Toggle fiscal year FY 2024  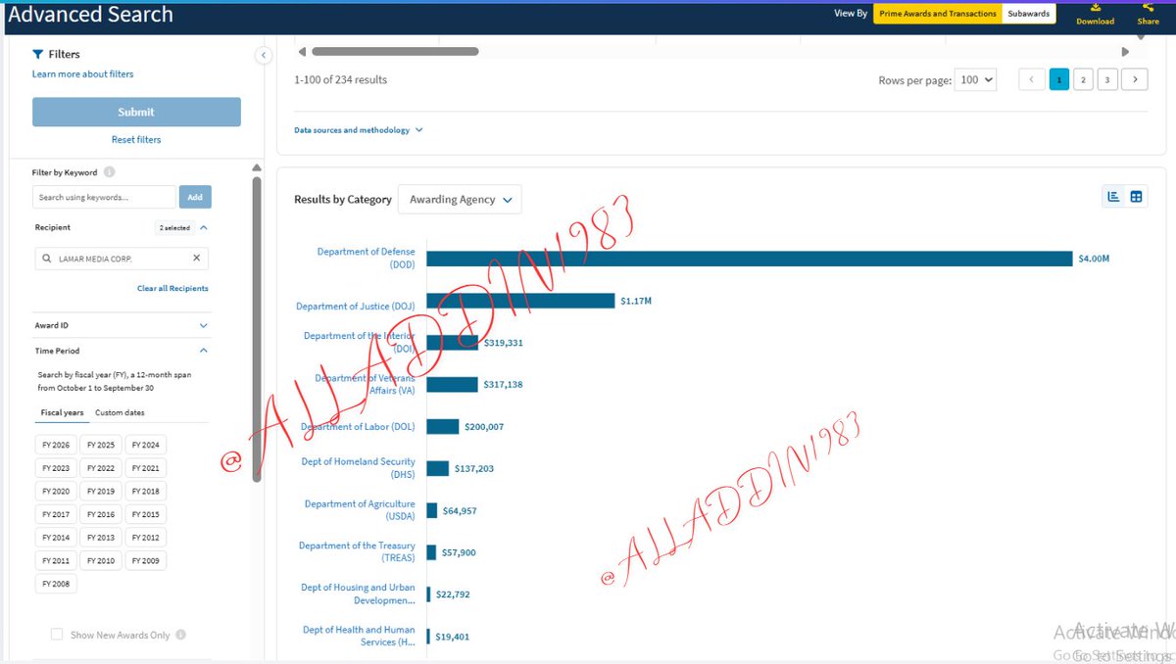pyautogui.click(x=145, y=445)
